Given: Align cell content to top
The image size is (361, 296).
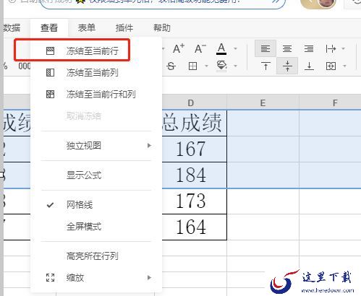Looking at the screenshot, I should click(266, 66).
